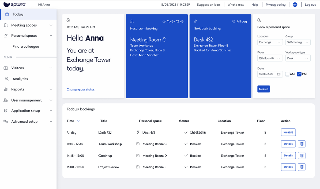The image size is (320, 189).
Task: Release the Desk 432 booking
Action: (288, 132)
